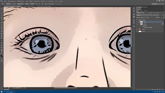
Task: Click the Маска button
Action: [27, 4]
